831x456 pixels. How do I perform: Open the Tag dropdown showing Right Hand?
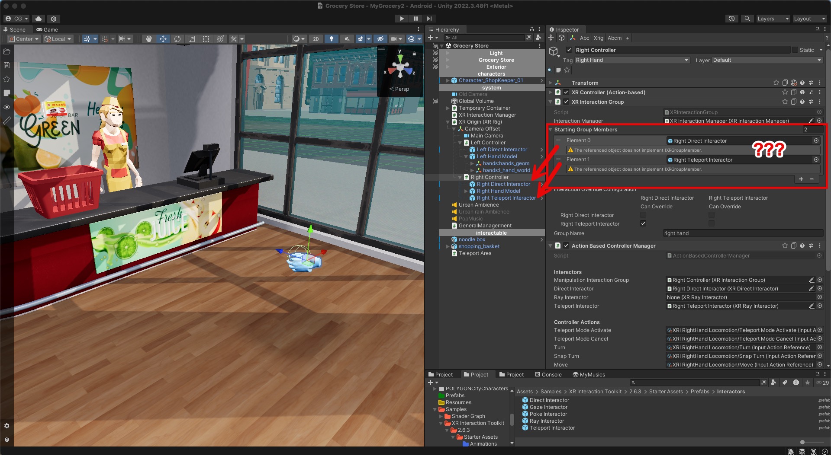tap(632, 60)
